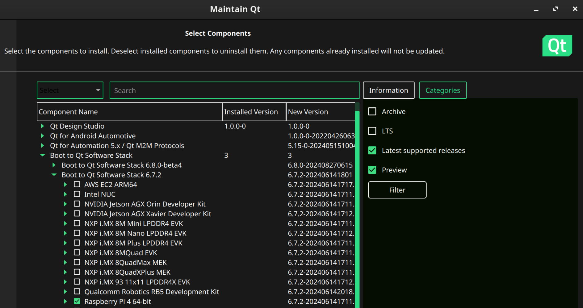
Task: Enable the LTS checkbox
Action: point(372,131)
